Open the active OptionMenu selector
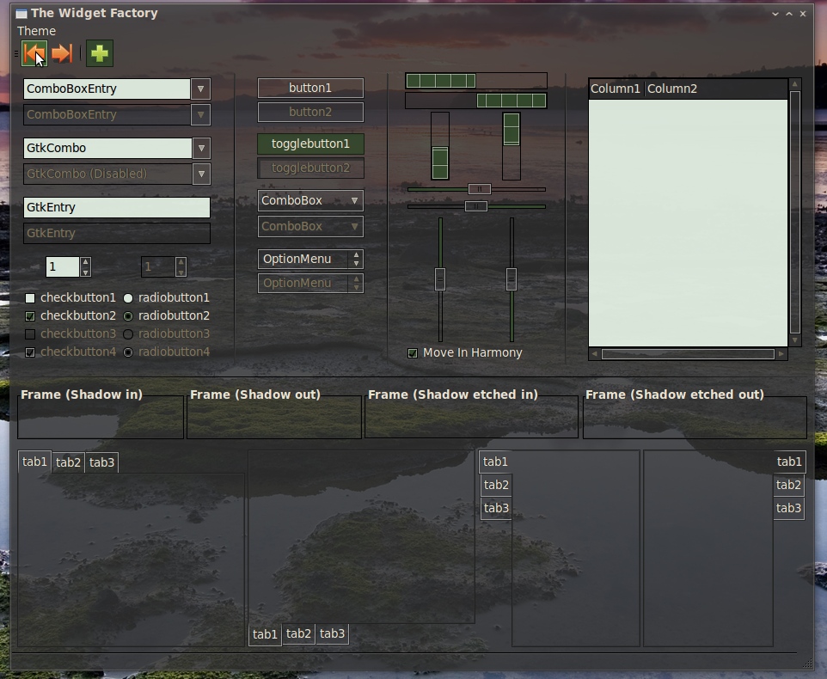Screen dimensions: 827x679 tap(310, 259)
